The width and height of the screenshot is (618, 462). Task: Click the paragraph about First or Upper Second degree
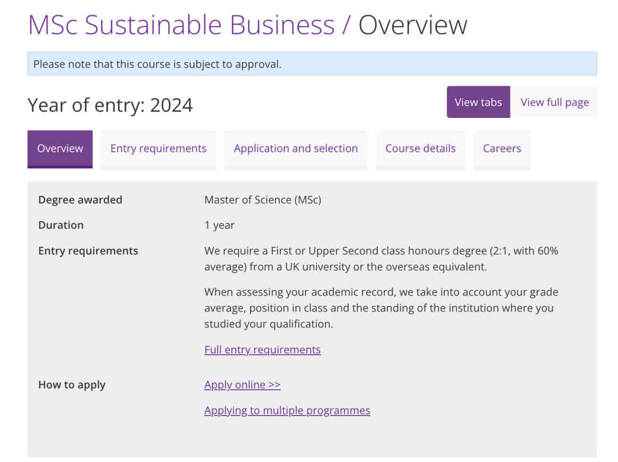[373, 259]
